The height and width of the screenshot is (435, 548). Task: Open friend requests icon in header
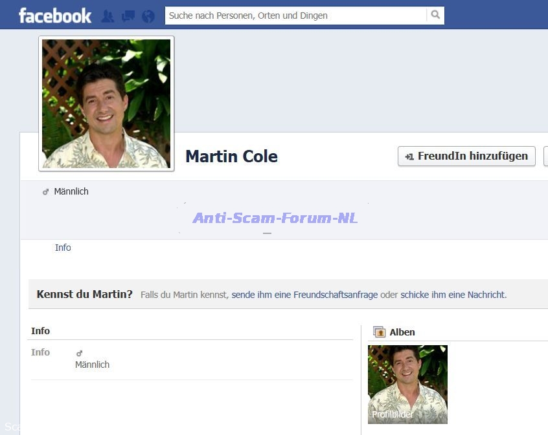108,16
